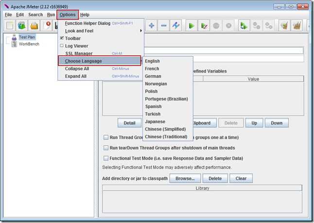Click the Options menu
314x223 pixels.
click(x=68, y=15)
